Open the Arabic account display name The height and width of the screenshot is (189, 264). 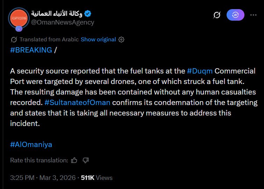(x=57, y=14)
